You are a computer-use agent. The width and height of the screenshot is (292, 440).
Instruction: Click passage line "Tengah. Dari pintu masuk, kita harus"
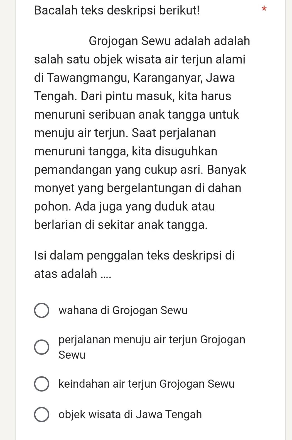click(133, 96)
